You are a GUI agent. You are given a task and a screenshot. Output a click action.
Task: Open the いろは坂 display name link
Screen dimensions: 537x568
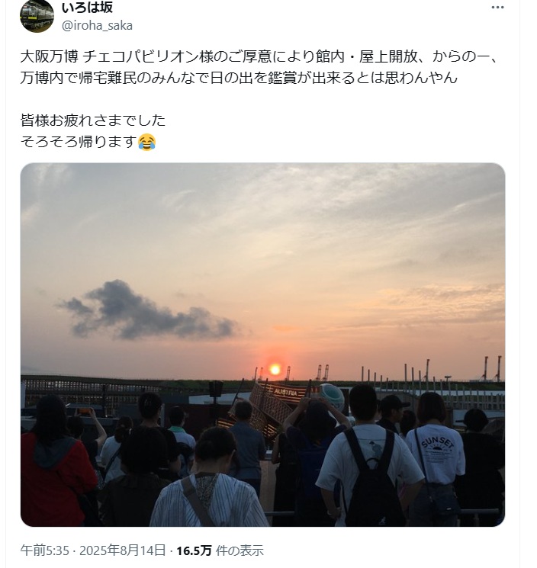point(87,7)
